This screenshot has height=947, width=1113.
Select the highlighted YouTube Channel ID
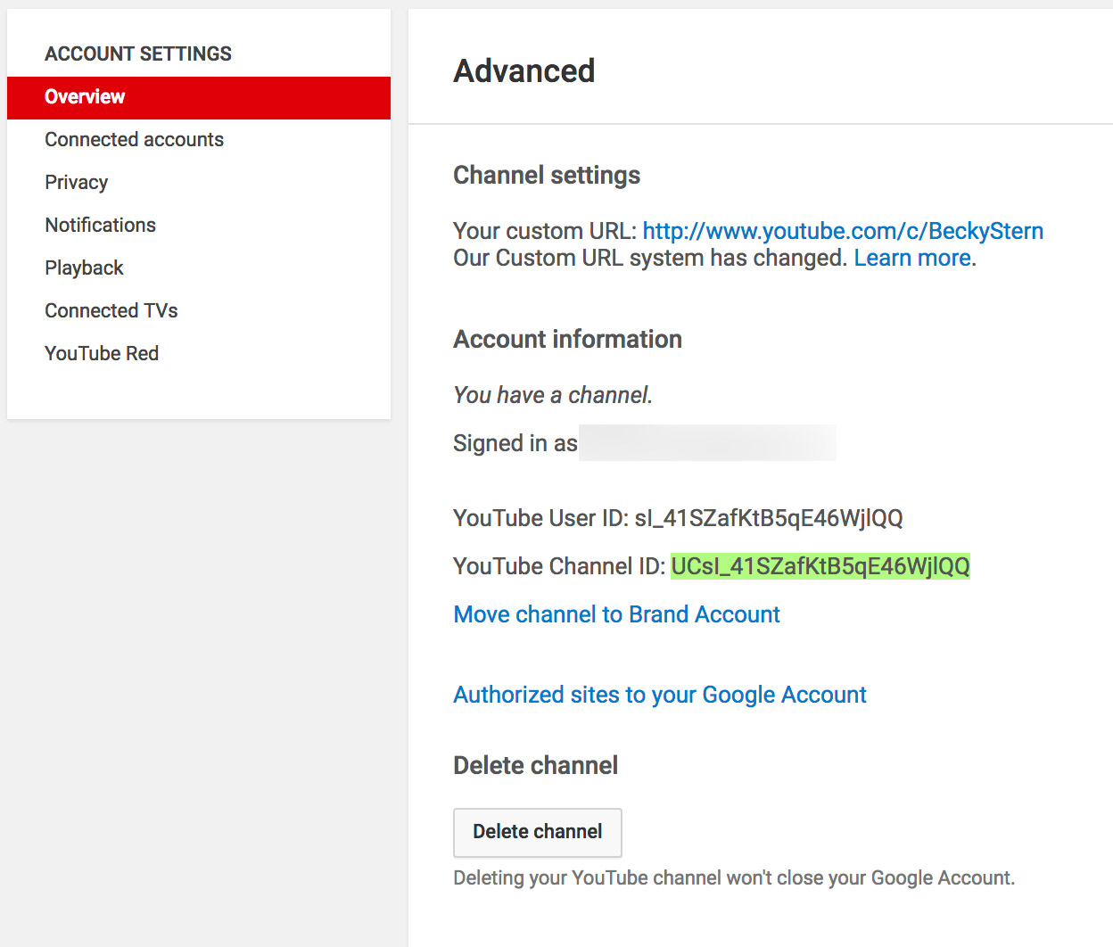[x=820, y=566]
